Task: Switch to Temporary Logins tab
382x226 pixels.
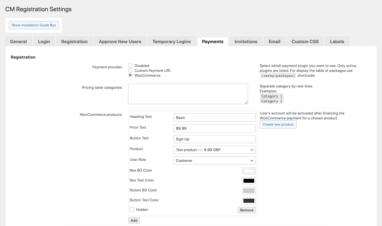Action: pyautogui.click(x=172, y=42)
